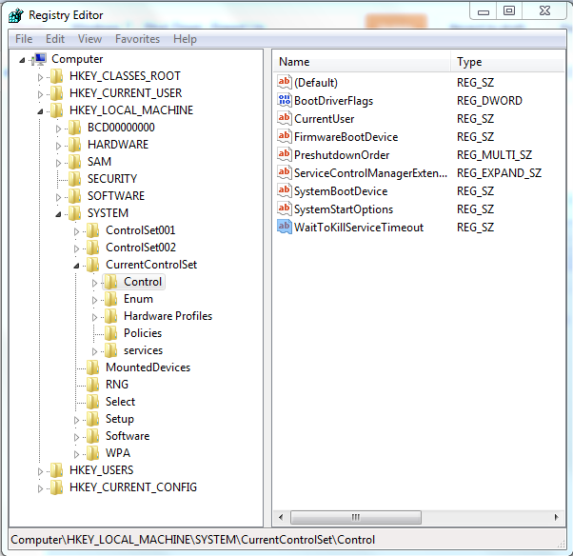
Task: Click the right arrow of horizontal scrollbar
Action: click(x=556, y=517)
